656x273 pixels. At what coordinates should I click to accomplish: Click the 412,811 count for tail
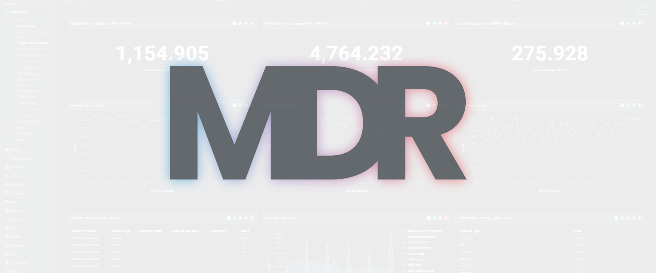point(579,245)
